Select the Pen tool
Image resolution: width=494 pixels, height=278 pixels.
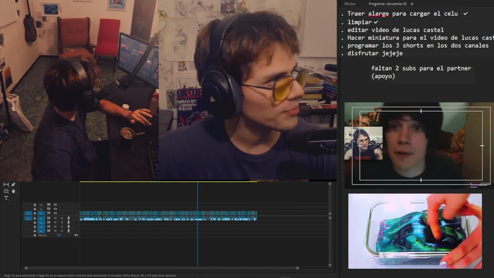[14, 185]
